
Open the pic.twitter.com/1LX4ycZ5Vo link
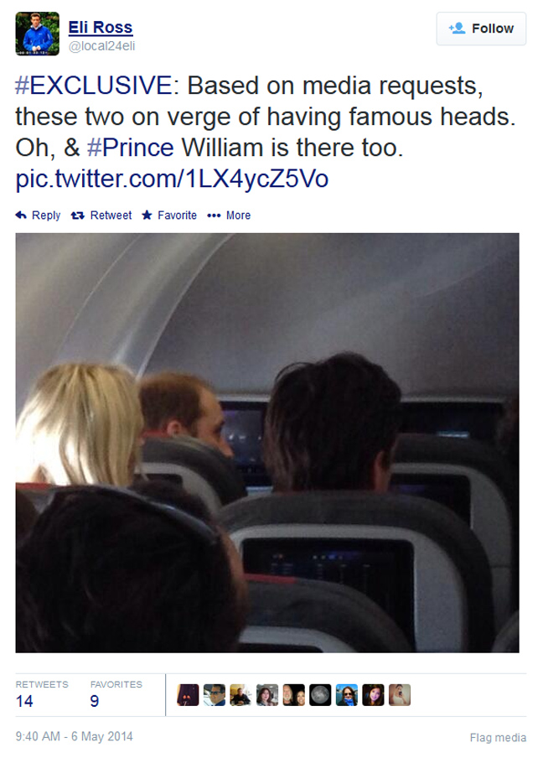[172, 179]
